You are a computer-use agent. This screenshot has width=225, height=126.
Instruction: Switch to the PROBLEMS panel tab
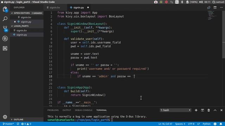[x=53, y=110]
